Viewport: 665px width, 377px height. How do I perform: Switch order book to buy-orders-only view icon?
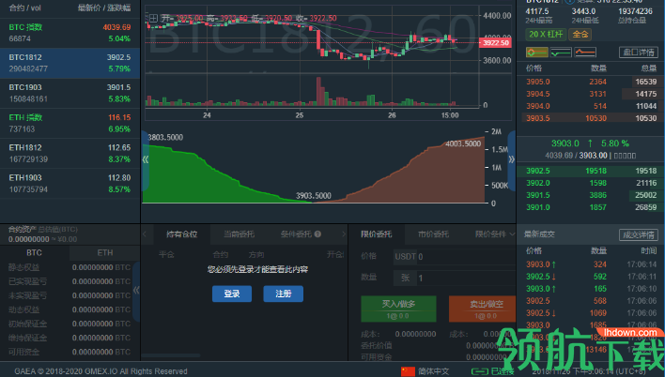561,53
